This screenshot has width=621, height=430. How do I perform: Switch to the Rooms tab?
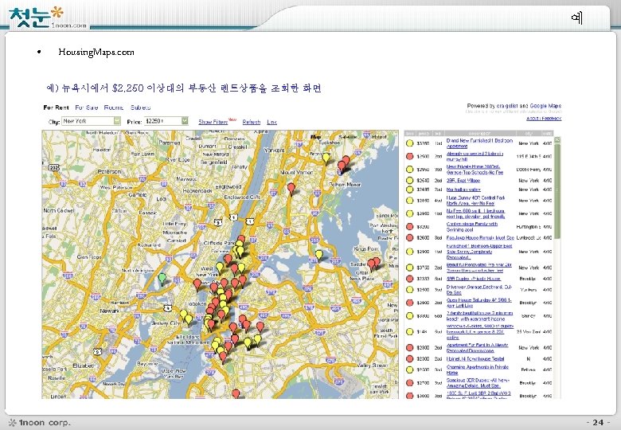point(114,107)
